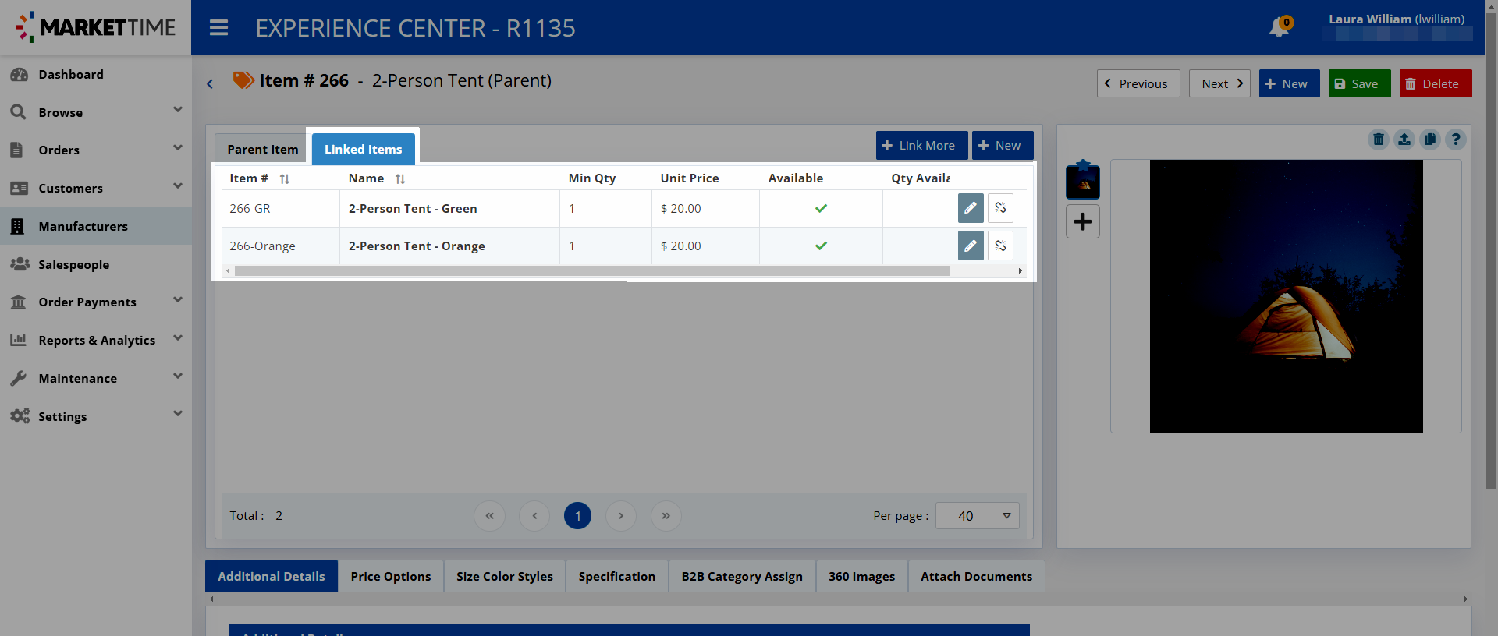Click the Link More button
The width and height of the screenshot is (1498, 636).
(921, 146)
